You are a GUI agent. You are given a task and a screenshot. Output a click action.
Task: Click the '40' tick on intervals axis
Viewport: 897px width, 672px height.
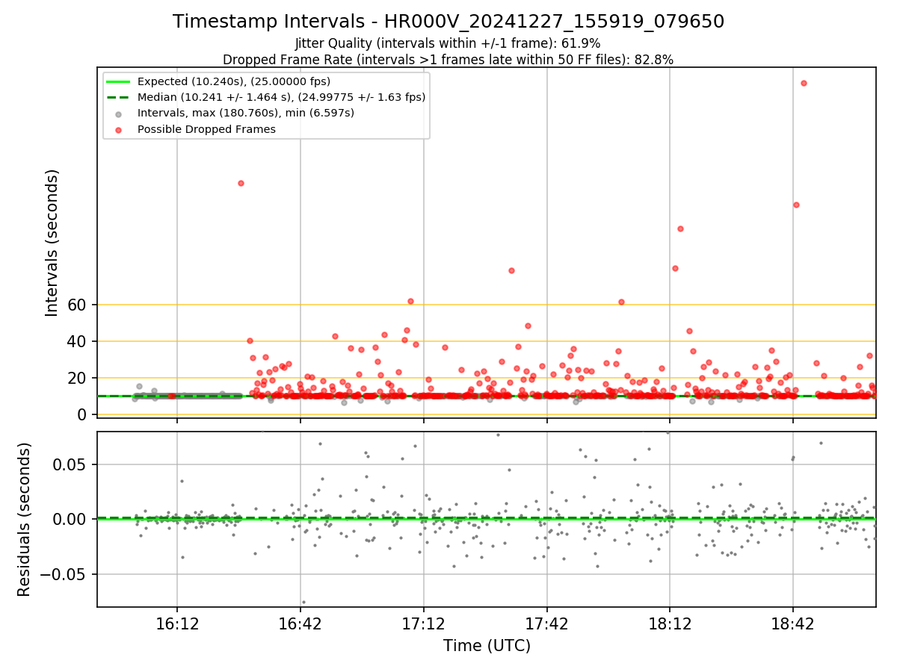tap(78, 341)
